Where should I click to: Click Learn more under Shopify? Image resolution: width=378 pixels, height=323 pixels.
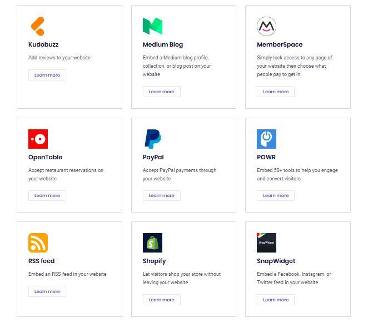161,300
